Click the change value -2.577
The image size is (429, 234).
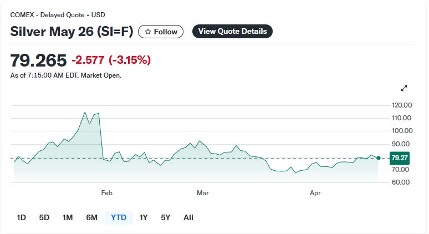pos(88,60)
